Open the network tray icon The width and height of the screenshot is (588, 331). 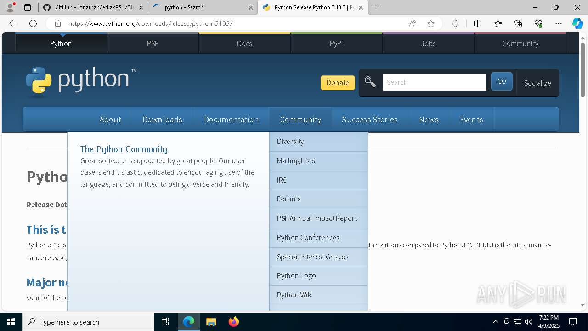(x=518, y=322)
